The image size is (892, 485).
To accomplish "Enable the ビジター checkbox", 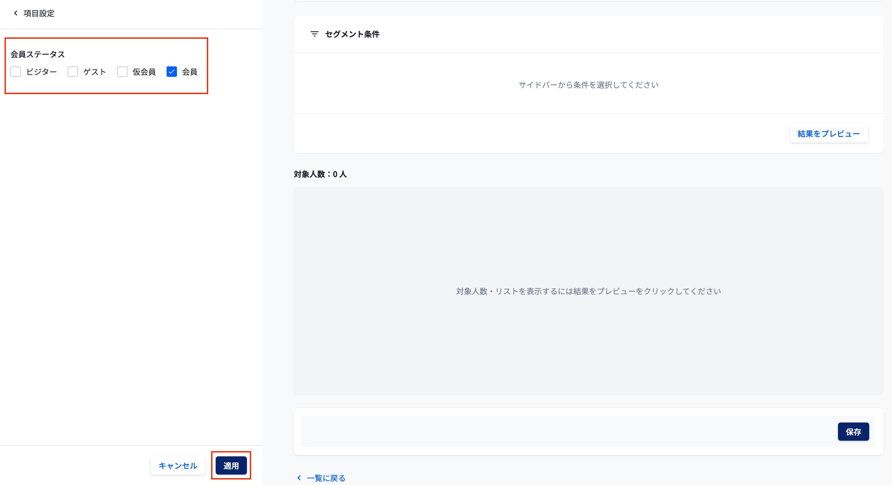I will [x=16, y=72].
